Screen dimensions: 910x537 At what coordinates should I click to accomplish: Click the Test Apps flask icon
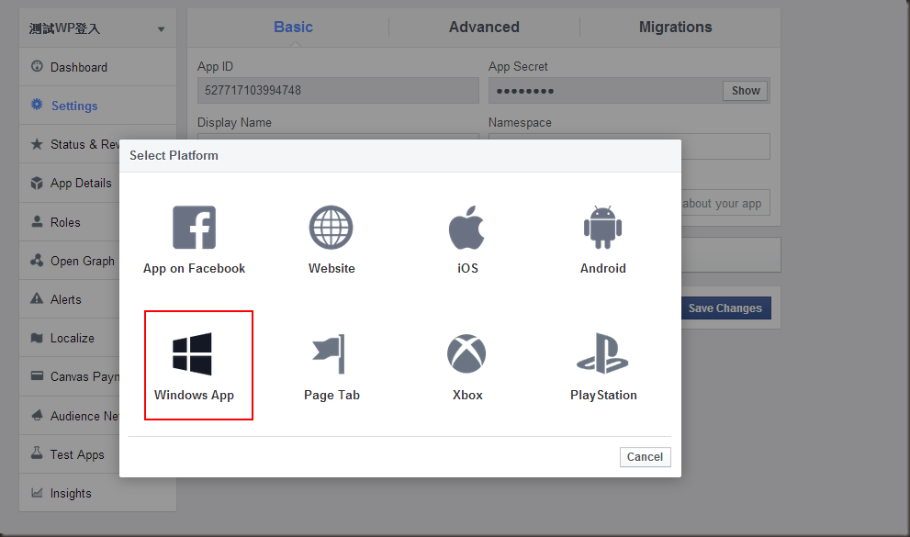[x=37, y=453]
